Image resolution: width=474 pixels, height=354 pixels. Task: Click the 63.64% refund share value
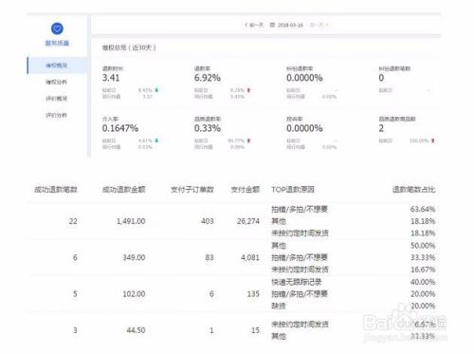click(423, 209)
